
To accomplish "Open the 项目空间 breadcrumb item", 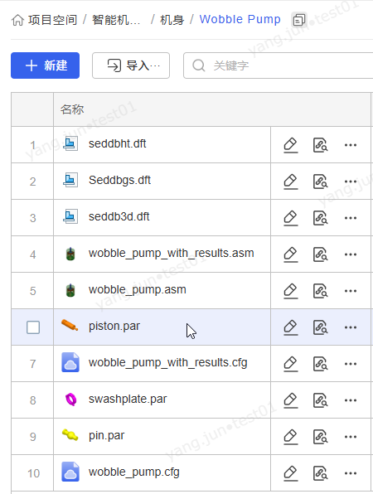I will pyautogui.click(x=52, y=20).
